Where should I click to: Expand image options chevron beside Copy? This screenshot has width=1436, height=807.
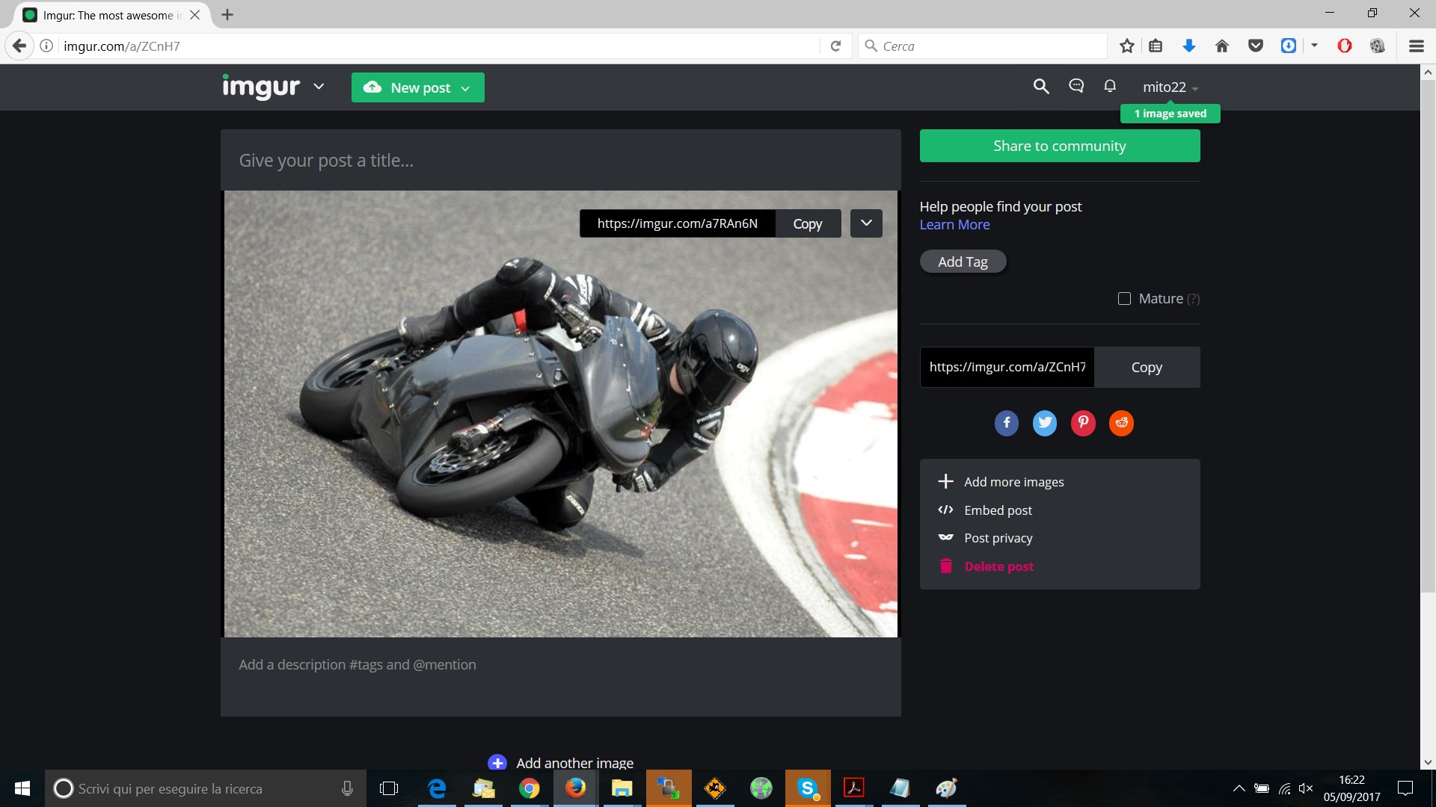tap(866, 223)
